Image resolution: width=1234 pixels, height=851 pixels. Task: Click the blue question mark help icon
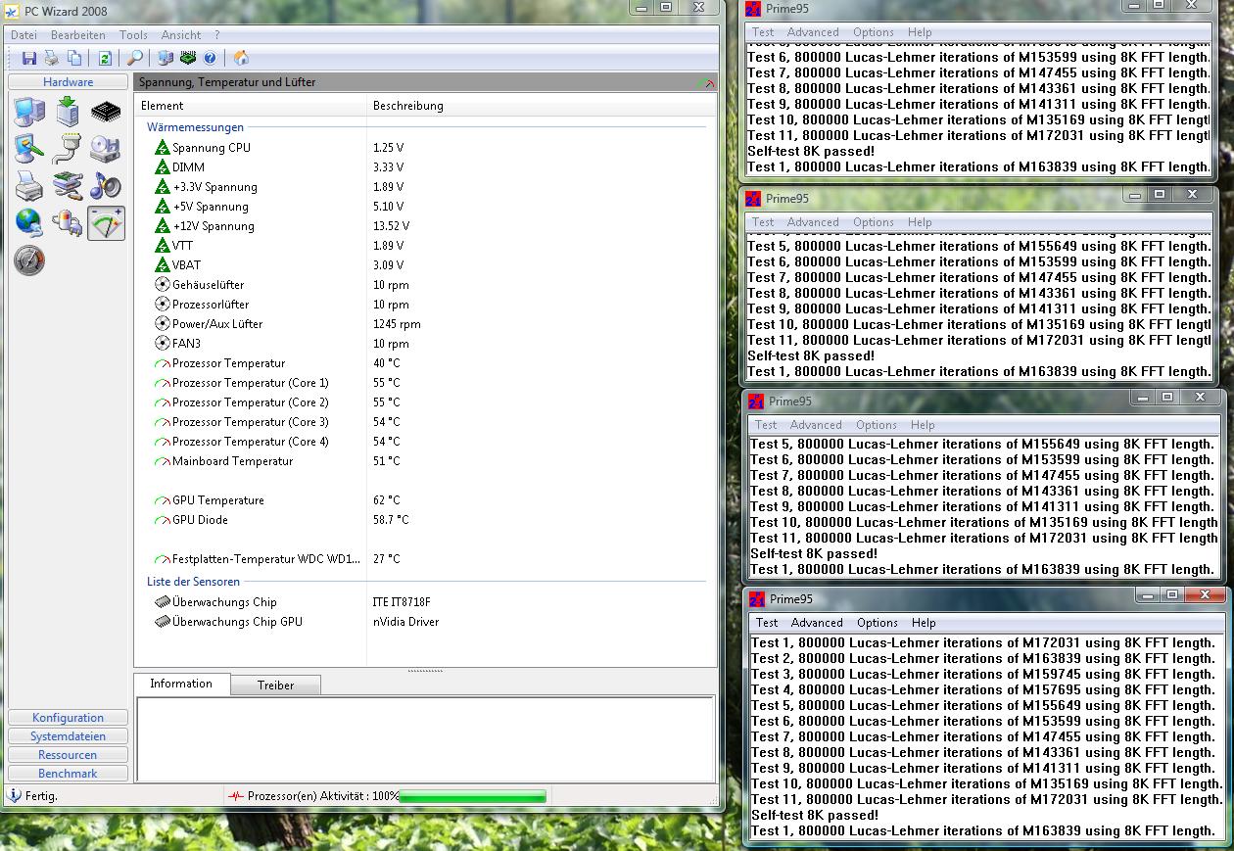click(x=210, y=59)
